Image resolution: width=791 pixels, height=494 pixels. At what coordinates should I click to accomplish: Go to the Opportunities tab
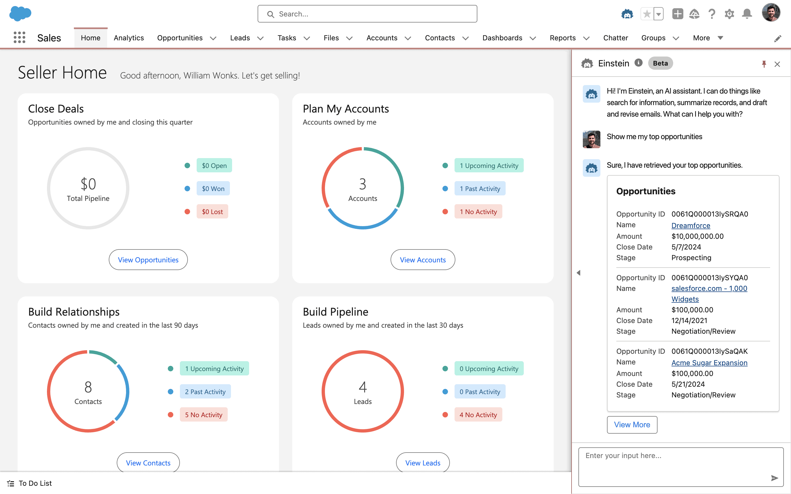[180, 38]
